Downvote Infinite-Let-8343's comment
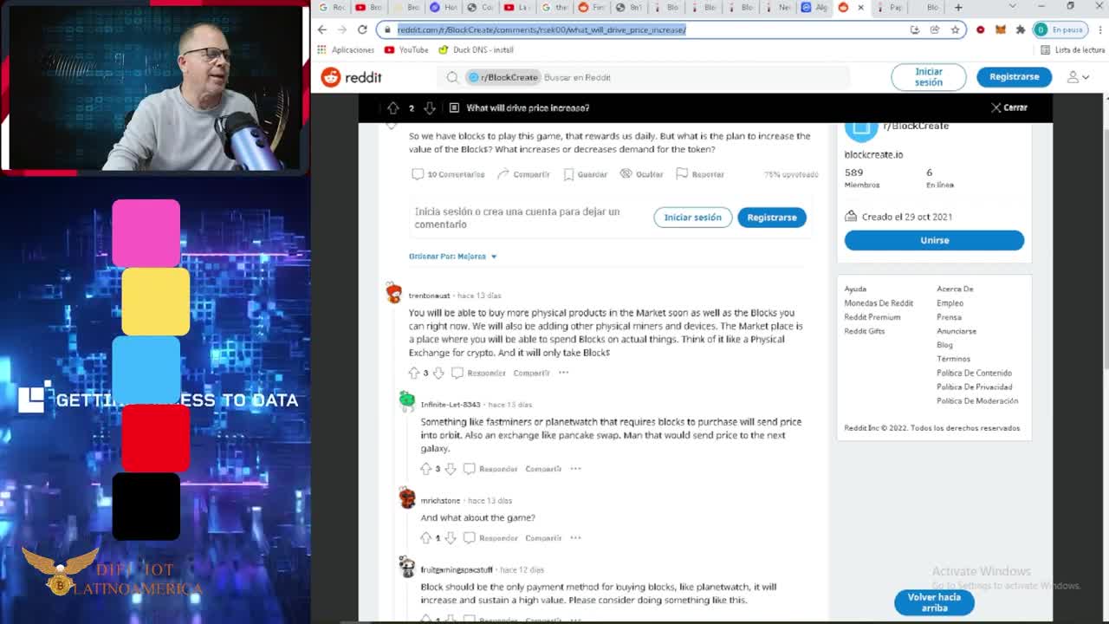Image resolution: width=1109 pixels, height=624 pixels. 451,469
